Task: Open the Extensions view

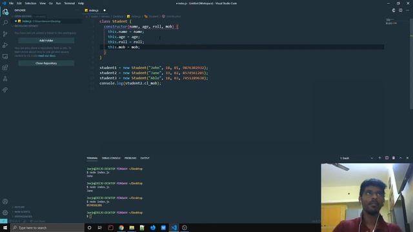Action: point(5,68)
